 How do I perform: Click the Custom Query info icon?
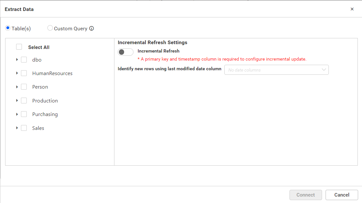pyautogui.click(x=92, y=28)
